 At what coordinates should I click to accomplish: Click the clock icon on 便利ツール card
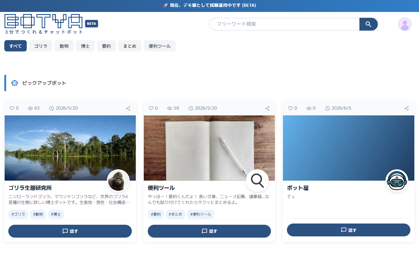click(191, 108)
